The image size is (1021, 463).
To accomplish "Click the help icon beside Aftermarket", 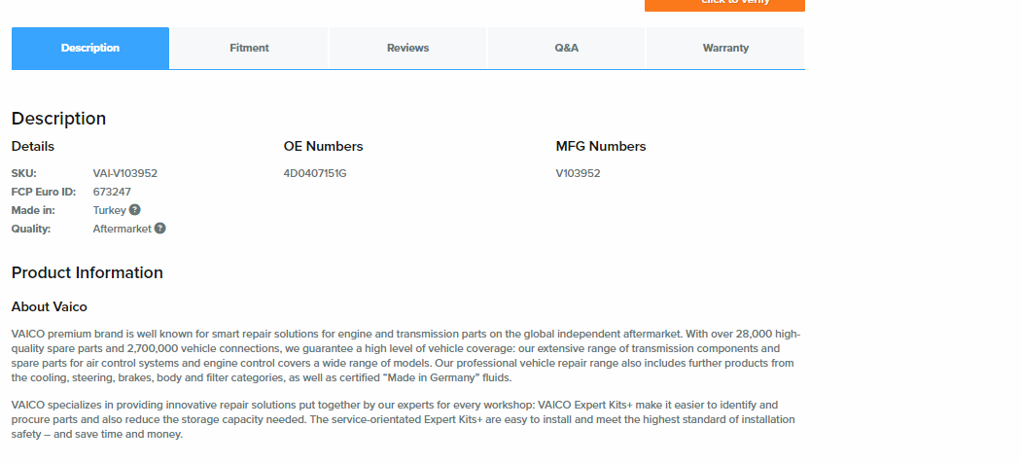I will tap(160, 228).
